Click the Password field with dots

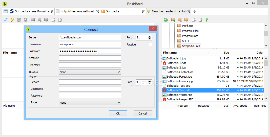(90, 51)
